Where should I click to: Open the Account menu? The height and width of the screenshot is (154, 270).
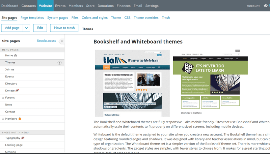point(253,6)
